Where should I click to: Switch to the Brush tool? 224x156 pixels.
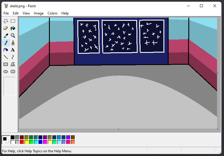click(x=13, y=43)
